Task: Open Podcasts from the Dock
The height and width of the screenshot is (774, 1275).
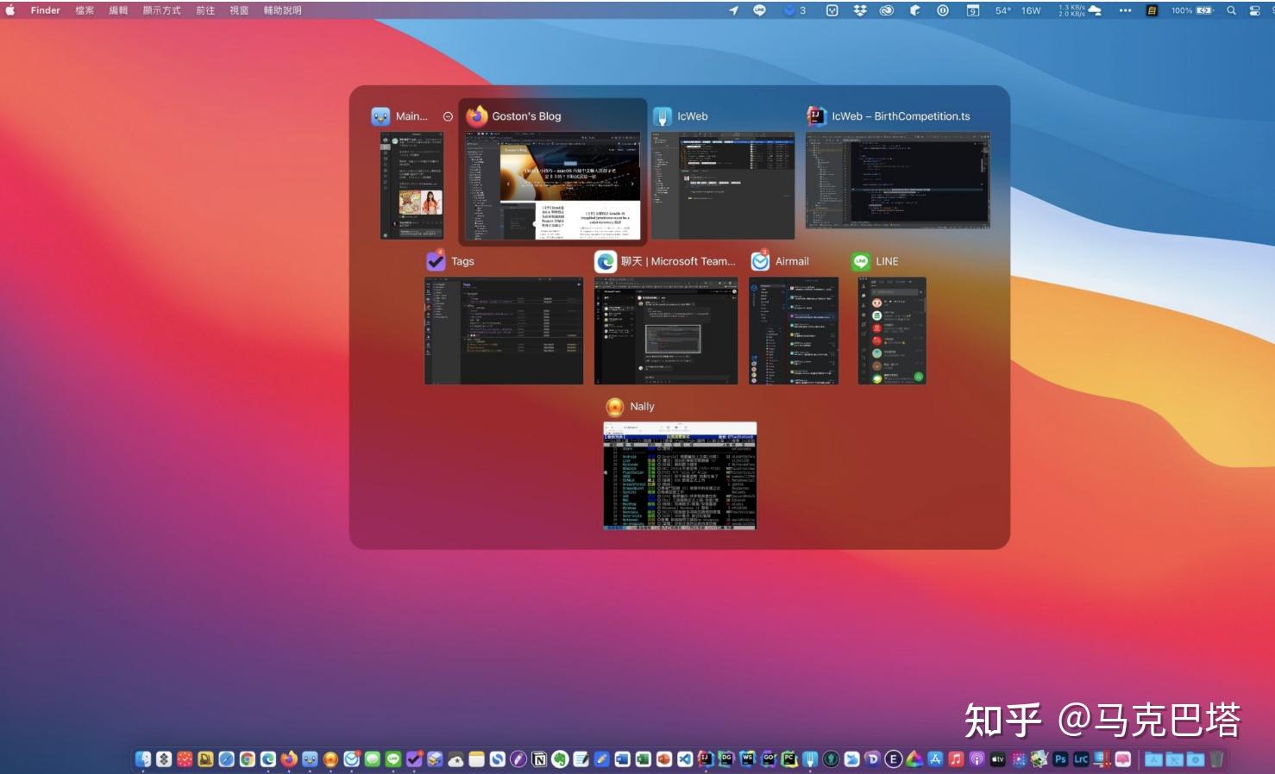Action: (977, 759)
